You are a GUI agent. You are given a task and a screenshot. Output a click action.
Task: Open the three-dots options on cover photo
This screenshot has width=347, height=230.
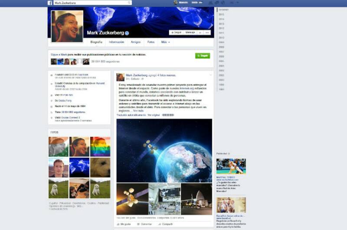click(x=207, y=32)
